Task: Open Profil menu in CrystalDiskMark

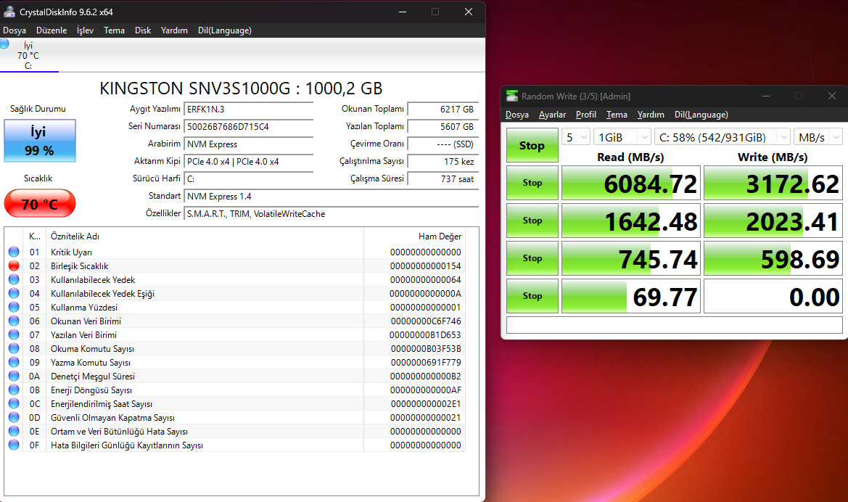Action: click(x=585, y=115)
